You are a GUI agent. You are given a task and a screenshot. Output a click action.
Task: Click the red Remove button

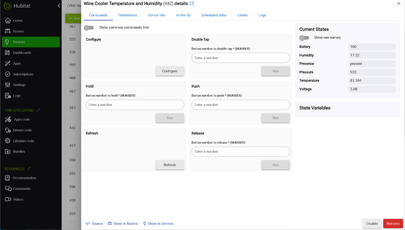(x=393, y=224)
